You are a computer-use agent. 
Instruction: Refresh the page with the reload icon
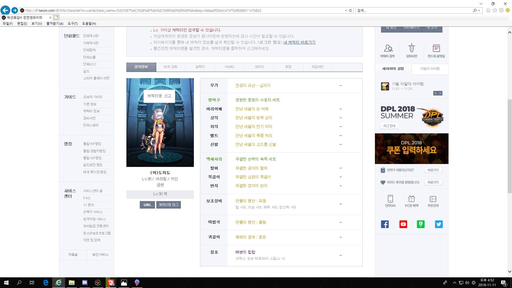tap(350, 10)
